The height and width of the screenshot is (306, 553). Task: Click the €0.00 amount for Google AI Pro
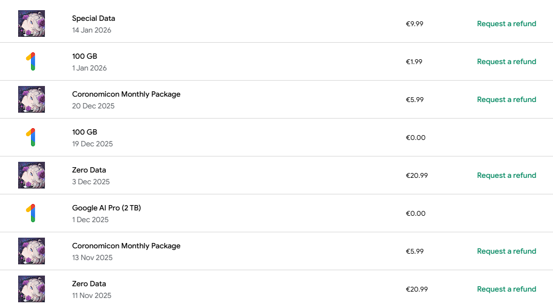point(416,214)
